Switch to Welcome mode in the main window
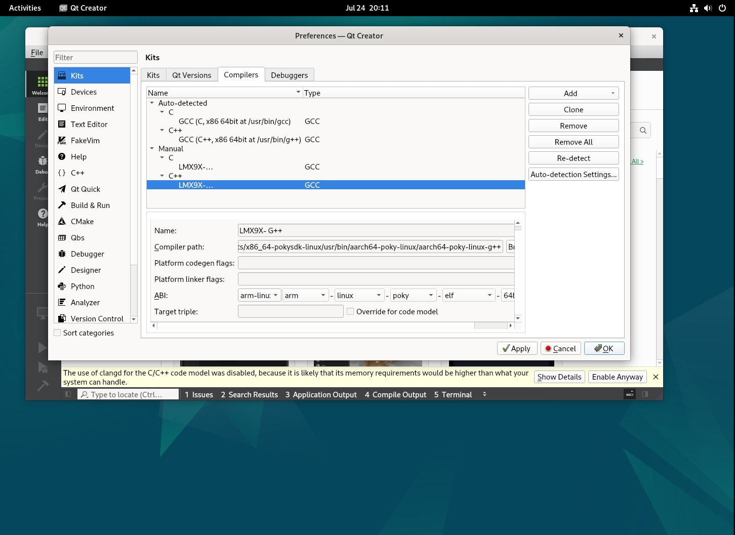Viewport: 735px width, 535px height. [37, 84]
